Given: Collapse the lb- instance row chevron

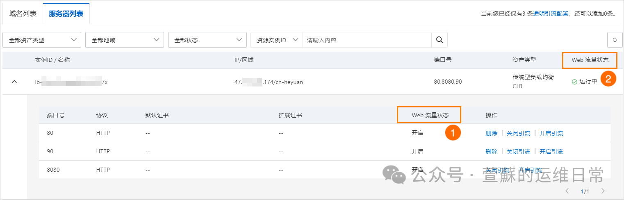Looking at the screenshot, I should 14,82.
